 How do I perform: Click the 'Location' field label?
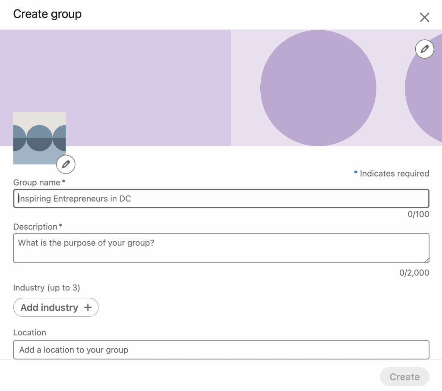coord(29,332)
